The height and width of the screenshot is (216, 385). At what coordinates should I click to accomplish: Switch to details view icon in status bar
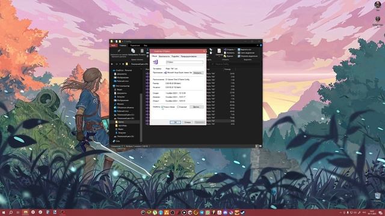click(x=257, y=146)
